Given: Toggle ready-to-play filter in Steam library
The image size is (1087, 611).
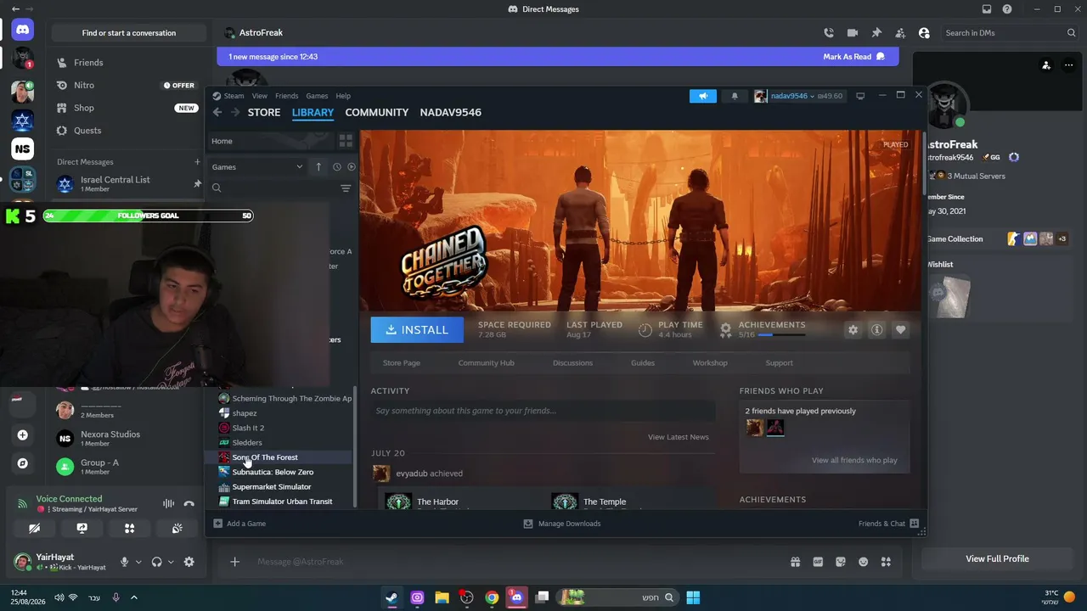Looking at the screenshot, I should click(x=352, y=167).
